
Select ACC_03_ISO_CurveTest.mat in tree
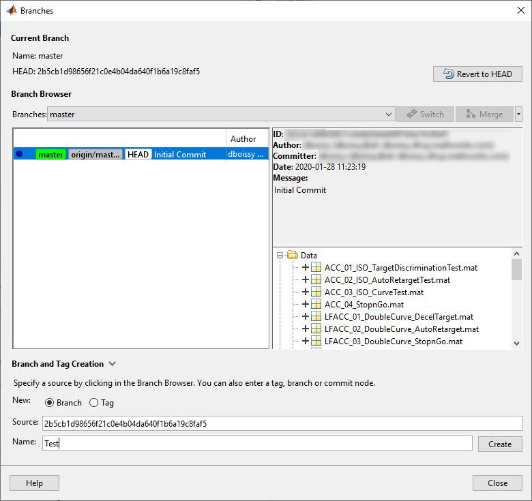pos(374,292)
